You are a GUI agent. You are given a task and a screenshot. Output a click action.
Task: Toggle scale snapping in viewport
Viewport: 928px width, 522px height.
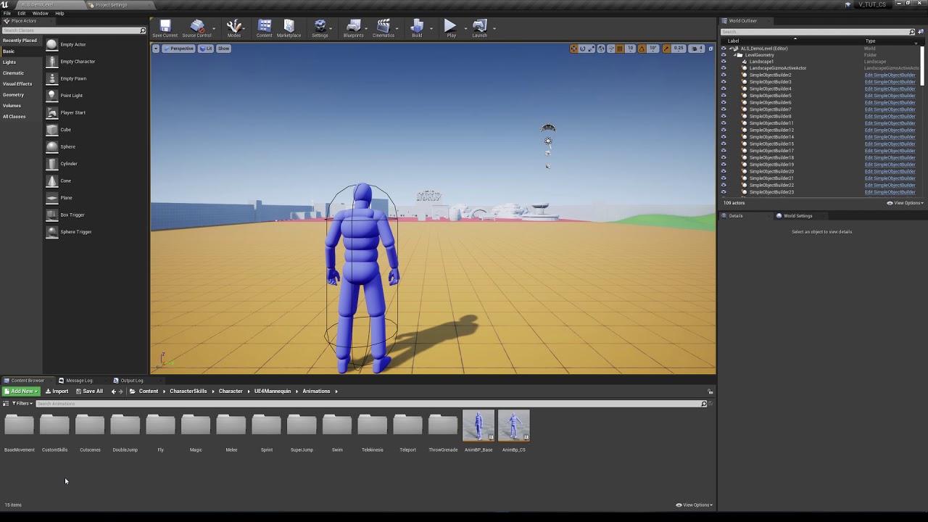click(x=667, y=49)
